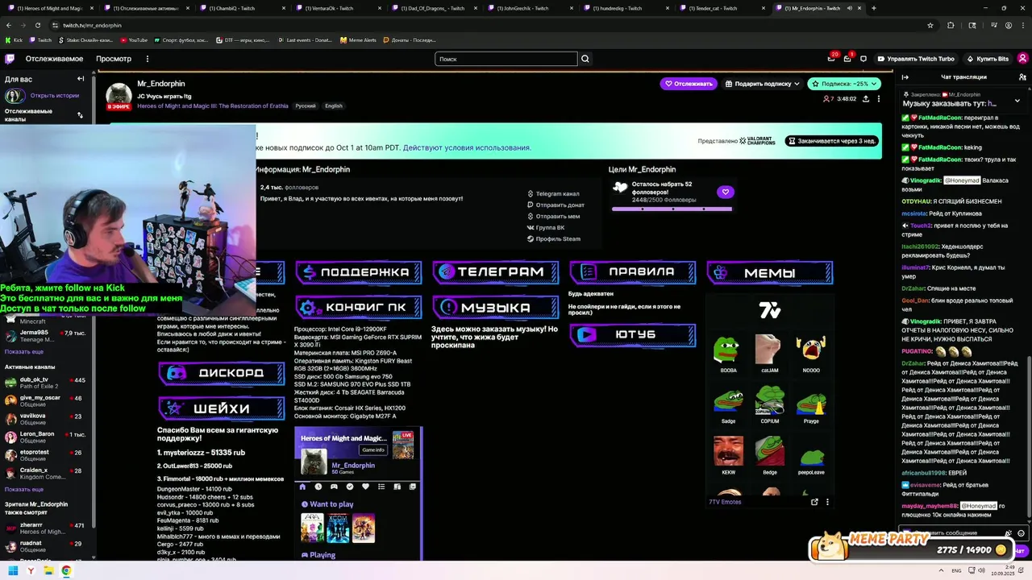Open the 7TV Emotes three-dot menu
The image size is (1032, 580).
click(x=827, y=502)
